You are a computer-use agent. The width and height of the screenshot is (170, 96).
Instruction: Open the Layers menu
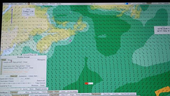[21, 4]
